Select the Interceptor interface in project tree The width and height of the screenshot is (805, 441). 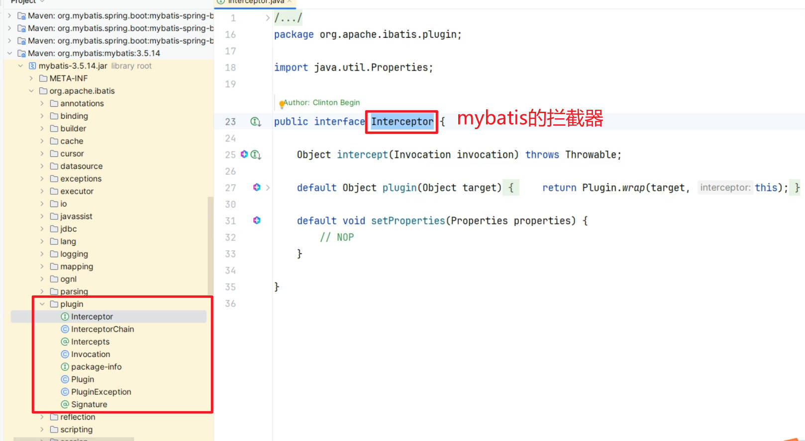click(92, 317)
